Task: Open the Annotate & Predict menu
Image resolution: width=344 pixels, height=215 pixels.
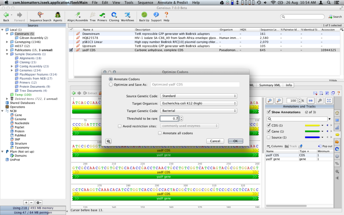Action: point(173,2)
